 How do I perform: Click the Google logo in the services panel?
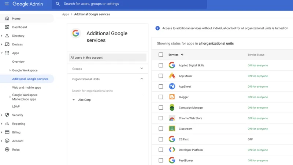click(x=76, y=33)
